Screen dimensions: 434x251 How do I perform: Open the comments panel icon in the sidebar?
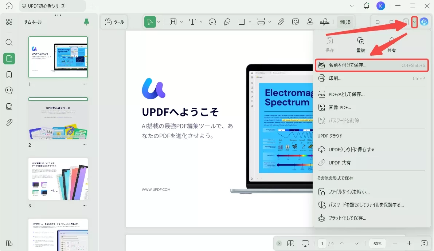[x=9, y=90]
